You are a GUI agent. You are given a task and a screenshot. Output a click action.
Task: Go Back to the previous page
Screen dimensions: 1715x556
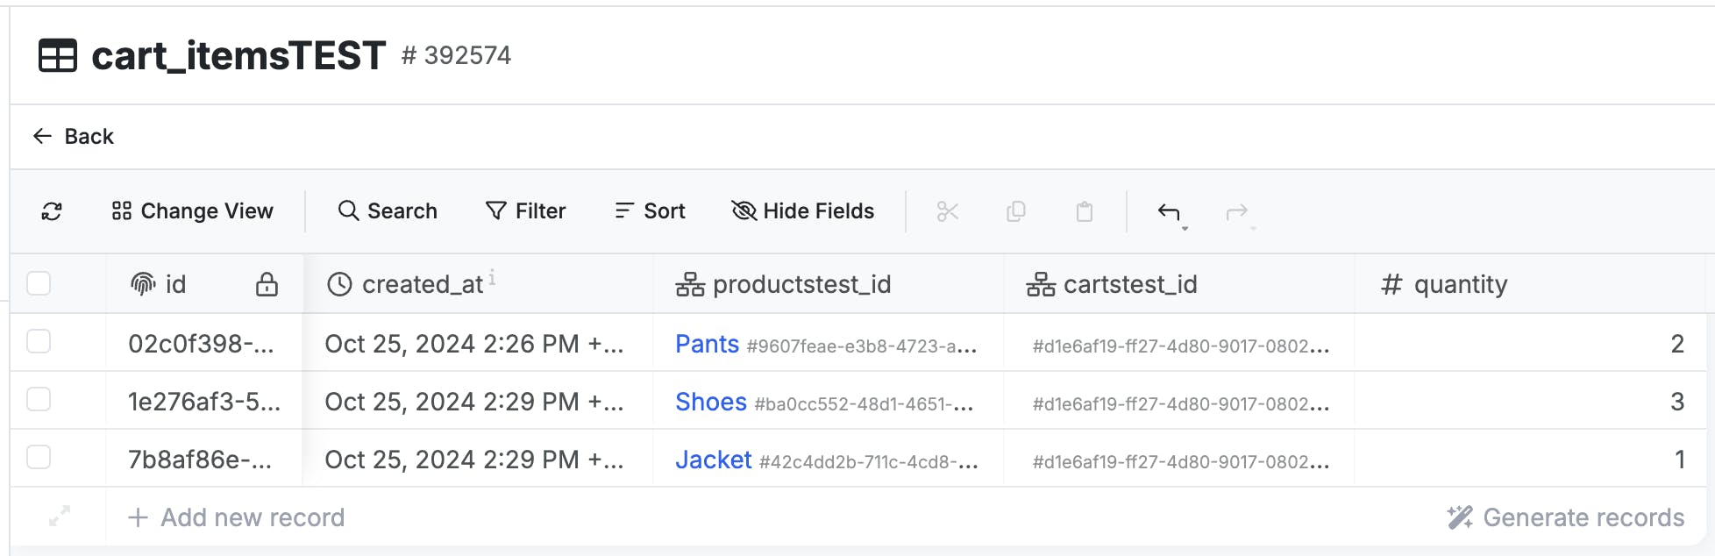point(74,137)
